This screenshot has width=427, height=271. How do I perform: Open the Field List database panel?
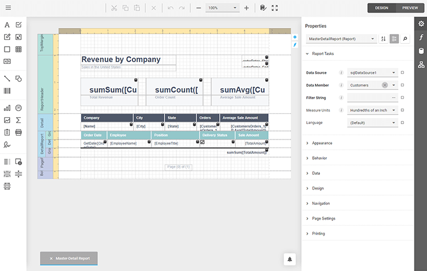tap(421, 51)
